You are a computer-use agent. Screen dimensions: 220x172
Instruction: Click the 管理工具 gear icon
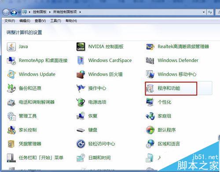point(11,116)
